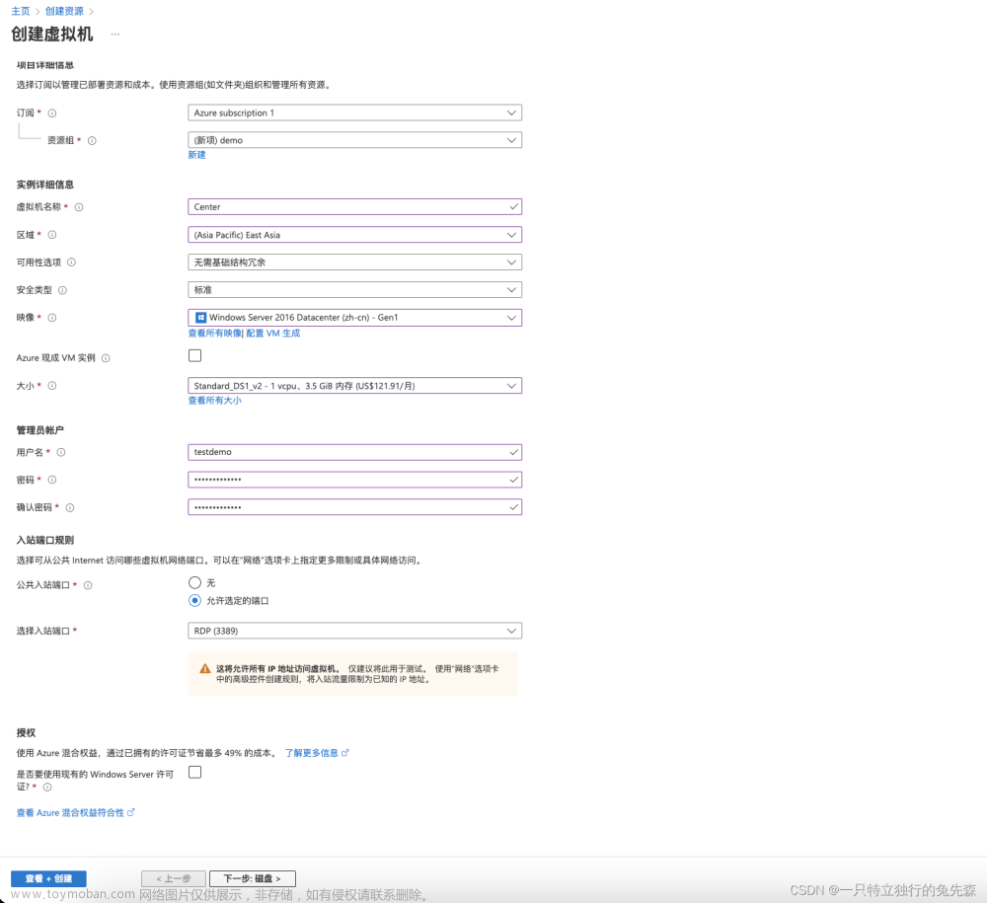Click info icon next to 公共入站端口
The image size is (987, 903).
(88, 585)
